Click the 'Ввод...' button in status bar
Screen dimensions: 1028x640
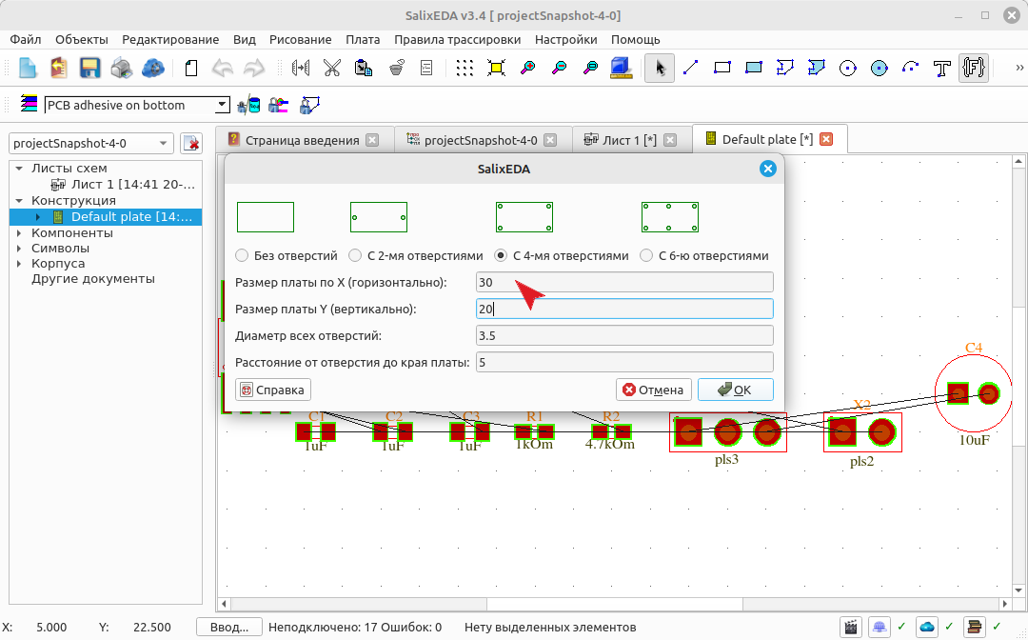pyautogui.click(x=229, y=627)
